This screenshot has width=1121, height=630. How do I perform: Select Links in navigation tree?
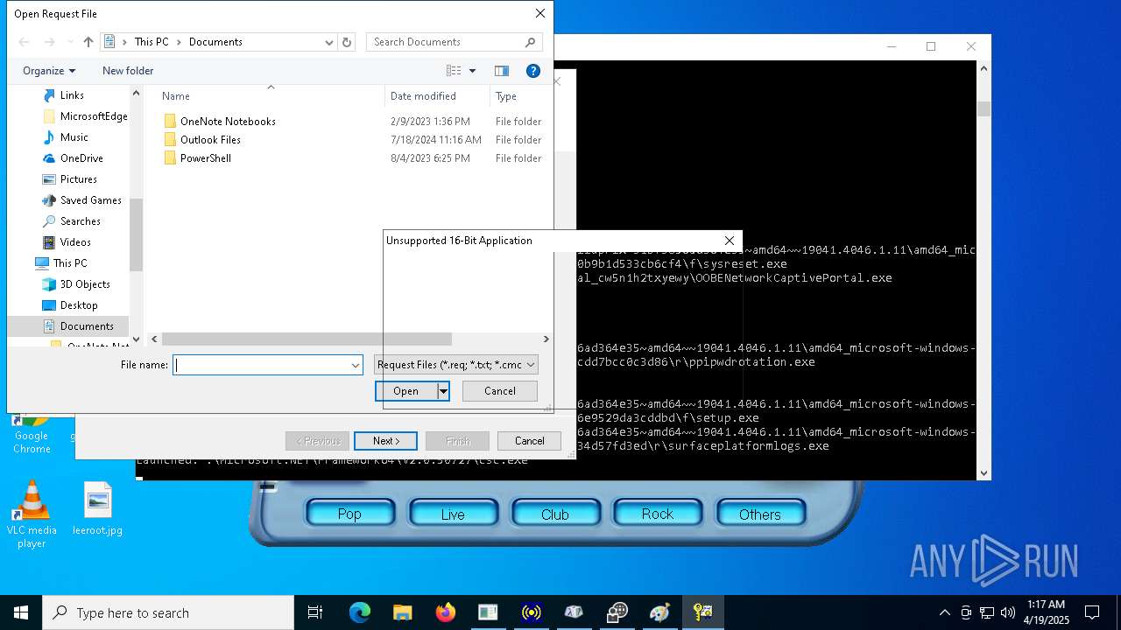click(72, 95)
